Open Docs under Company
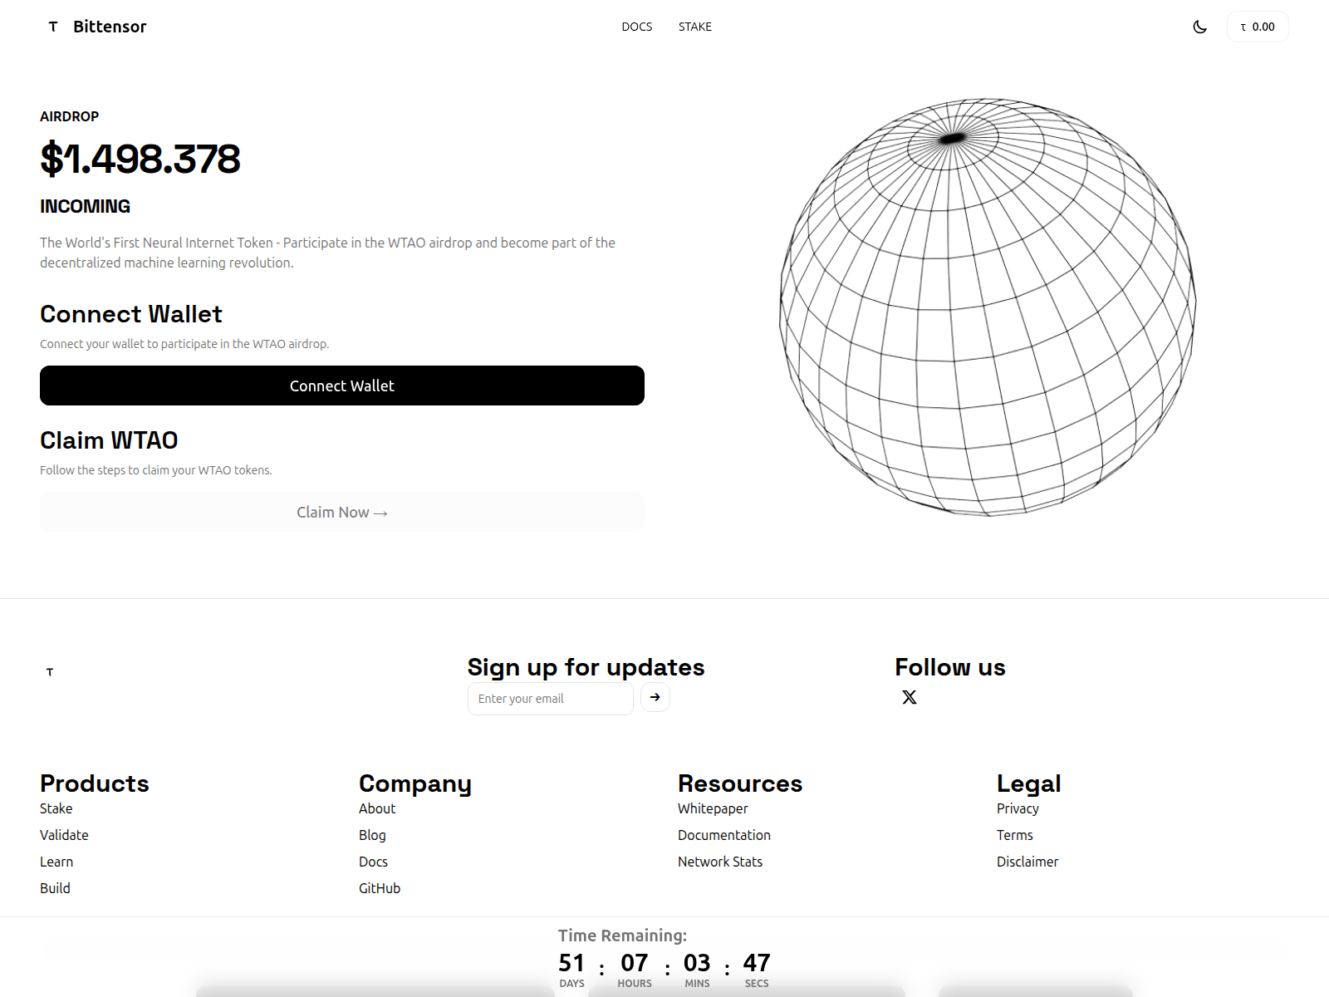This screenshot has width=1329, height=997. 373,862
